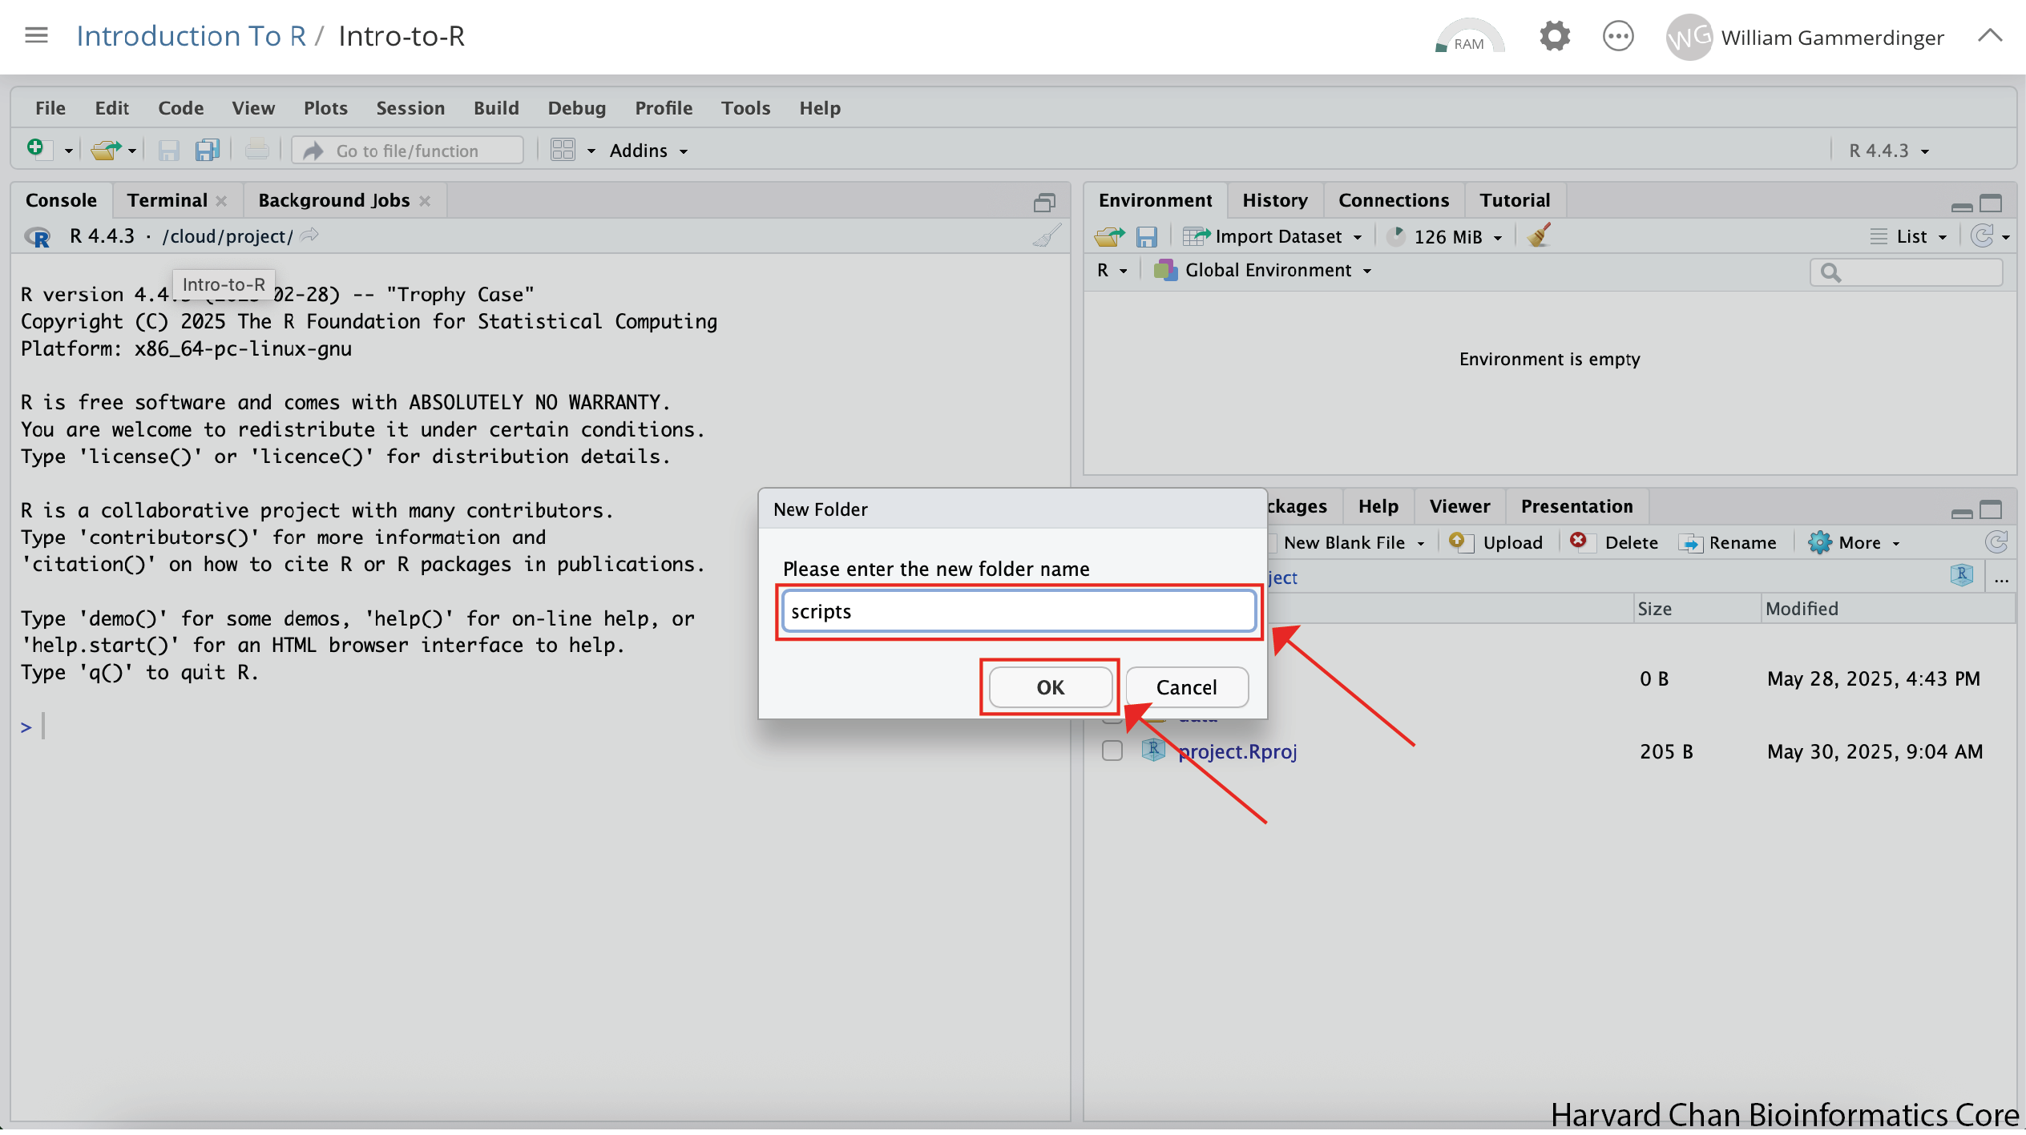Click the RAM usage gauge
2026x1135 pixels.
(1469, 38)
